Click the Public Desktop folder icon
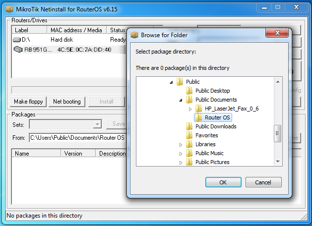This screenshot has width=312, height=226. [x=189, y=91]
